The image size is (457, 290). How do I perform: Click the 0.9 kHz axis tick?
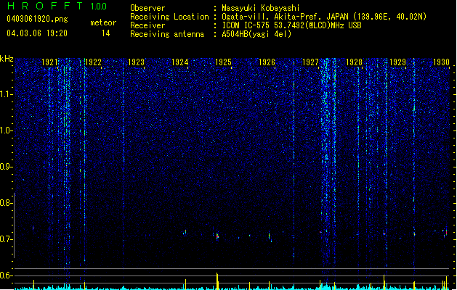(x=7, y=167)
